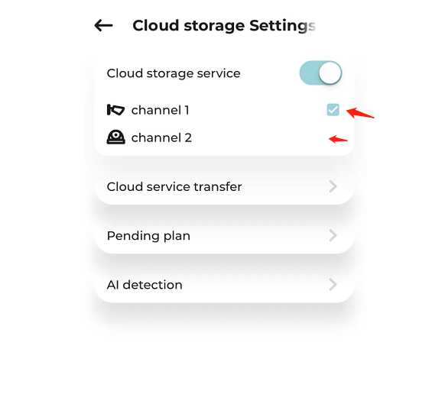This screenshot has height=407, width=432.
Task: Tap the Cloud storage service label
Action: coord(174,73)
